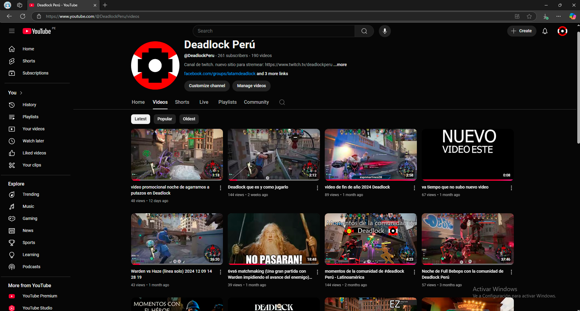
Task: Open options for Noche de Full Bebops video
Action: [511, 272]
